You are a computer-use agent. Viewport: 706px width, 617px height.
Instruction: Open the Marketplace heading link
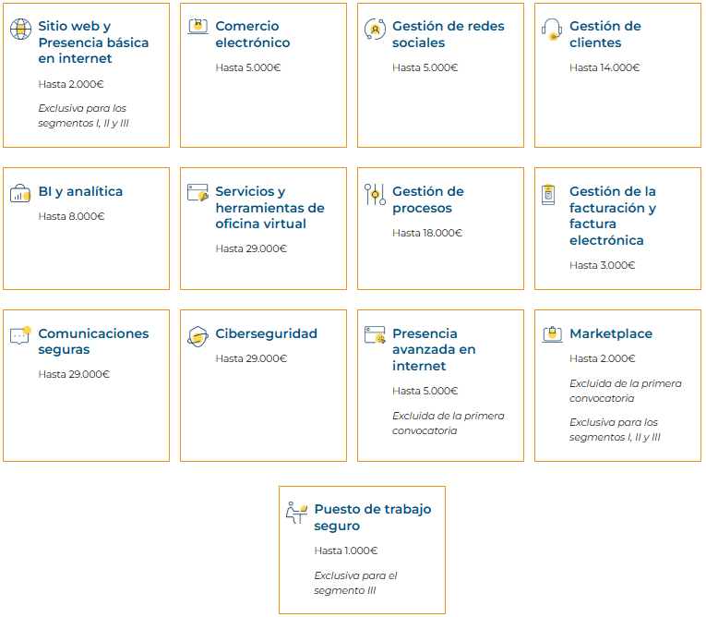tap(610, 333)
